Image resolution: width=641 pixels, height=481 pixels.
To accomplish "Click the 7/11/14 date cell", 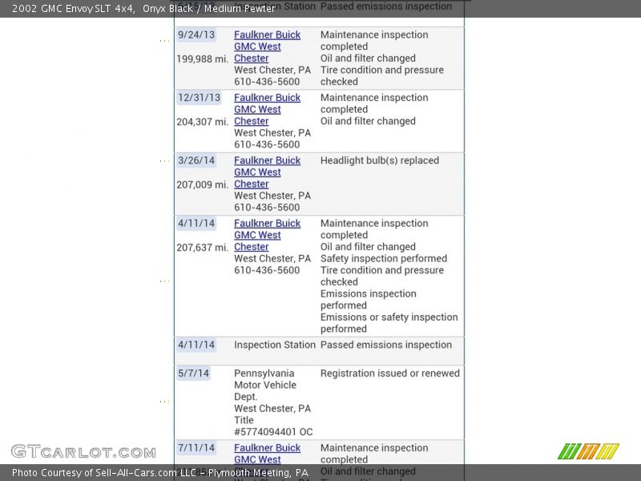I will tap(196, 448).
